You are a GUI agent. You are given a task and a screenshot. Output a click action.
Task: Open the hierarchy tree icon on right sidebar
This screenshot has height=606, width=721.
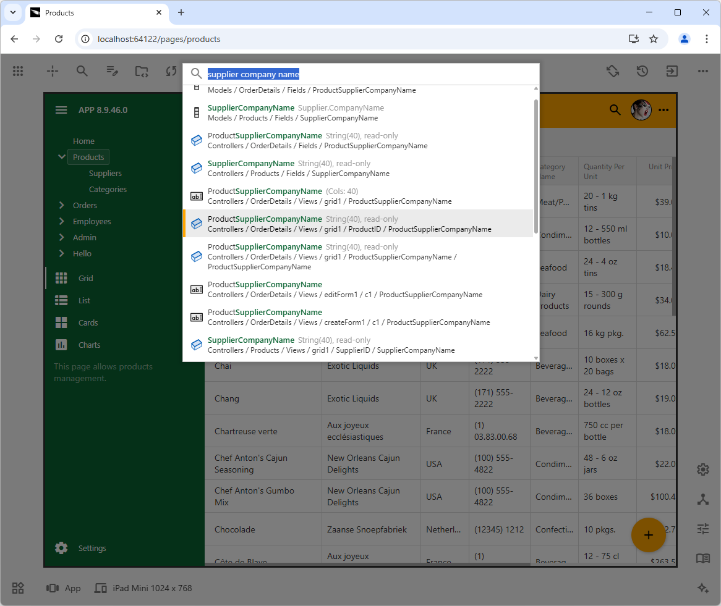[x=702, y=499]
